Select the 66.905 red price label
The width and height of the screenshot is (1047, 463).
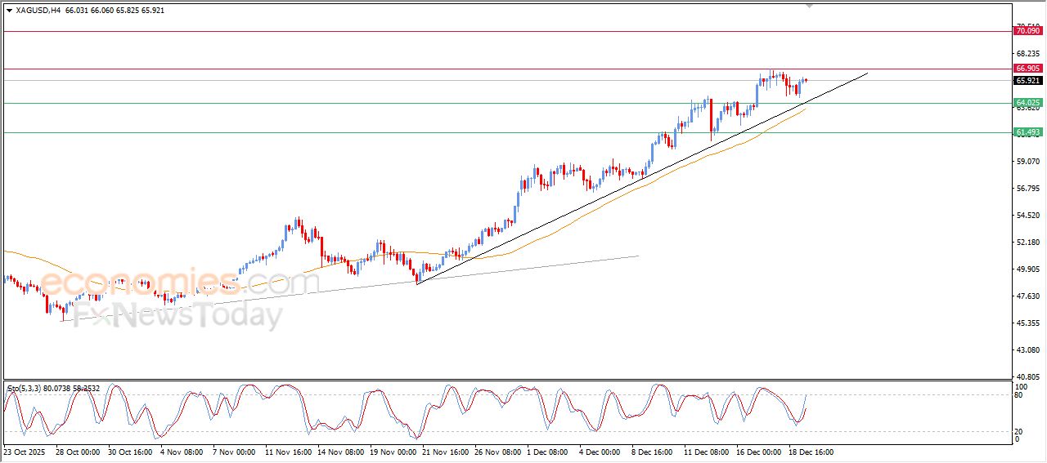pyautogui.click(x=1027, y=69)
